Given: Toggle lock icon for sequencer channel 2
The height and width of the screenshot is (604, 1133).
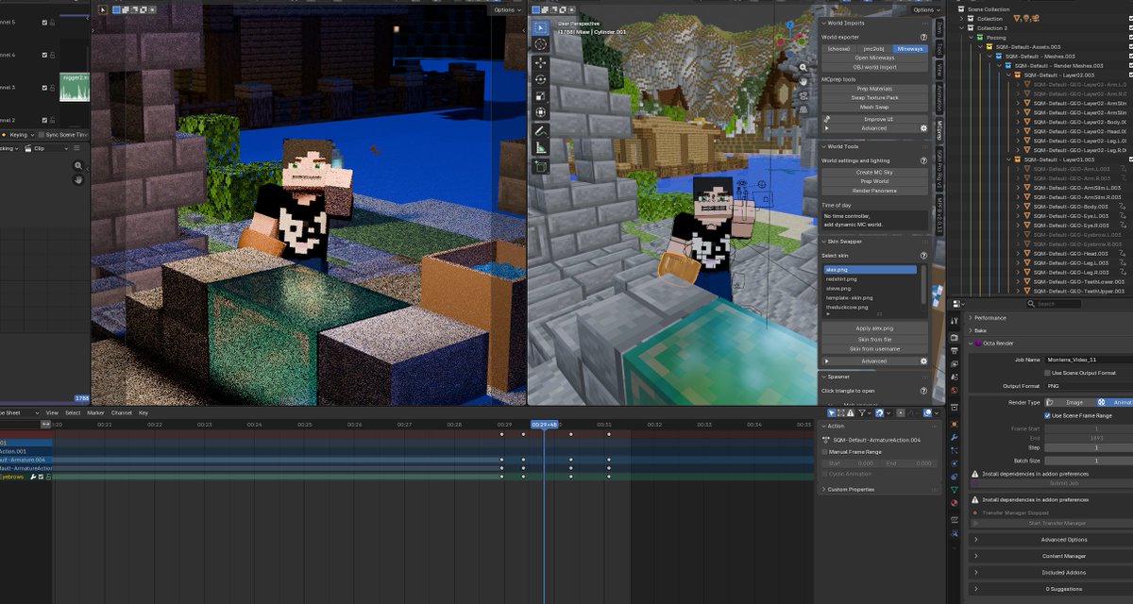Looking at the screenshot, I should [x=51, y=120].
